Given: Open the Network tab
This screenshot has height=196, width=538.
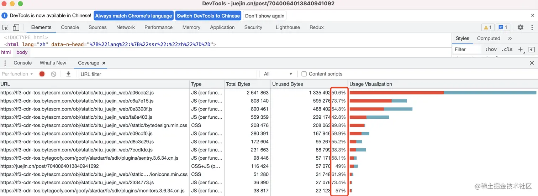Looking at the screenshot, I should tap(126, 27).
